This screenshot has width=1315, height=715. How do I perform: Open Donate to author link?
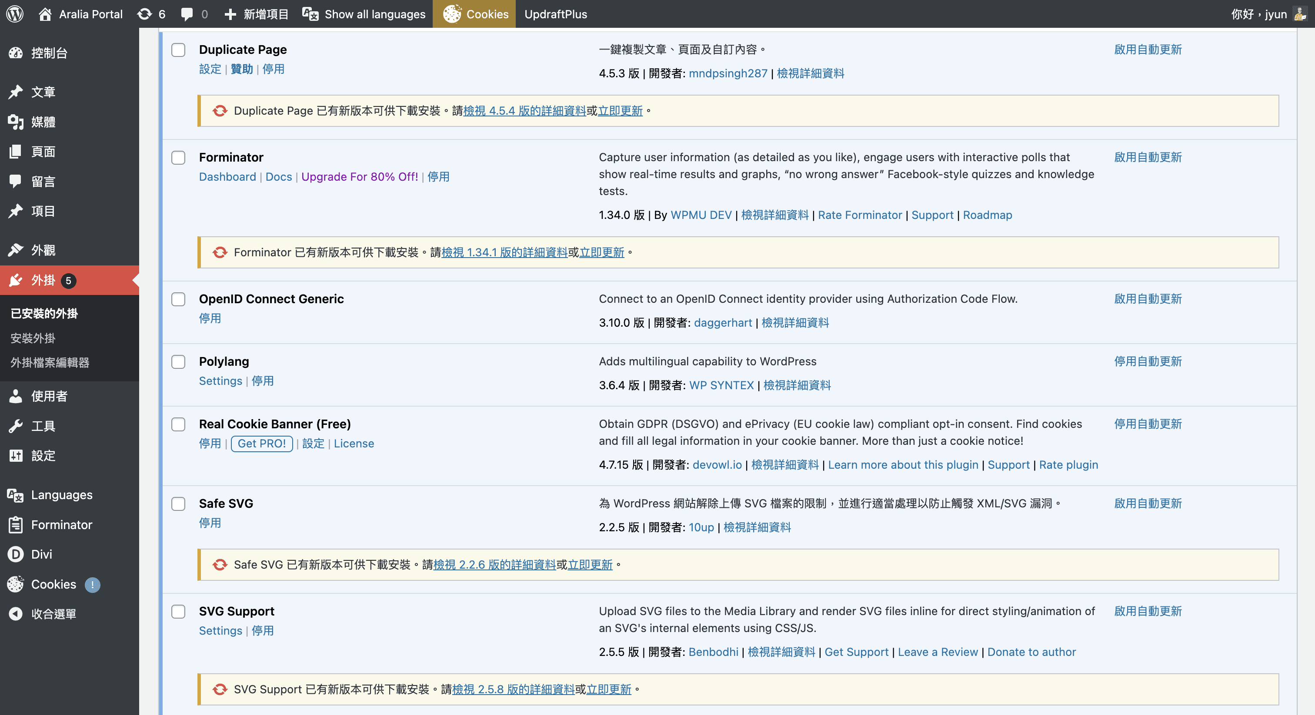[x=1031, y=652]
